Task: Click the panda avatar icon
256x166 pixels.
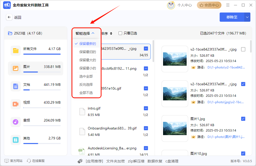Action: [x=171, y=5]
